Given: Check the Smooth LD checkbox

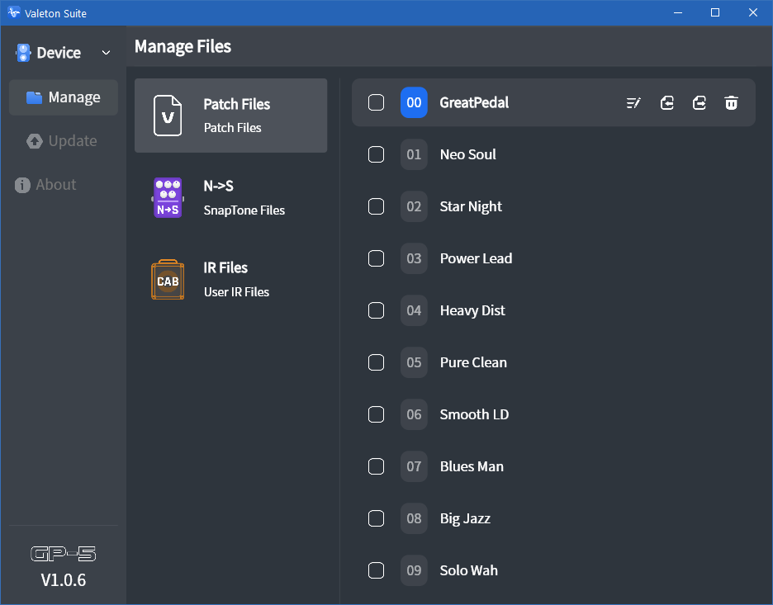Looking at the screenshot, I should tap(376, 414).
